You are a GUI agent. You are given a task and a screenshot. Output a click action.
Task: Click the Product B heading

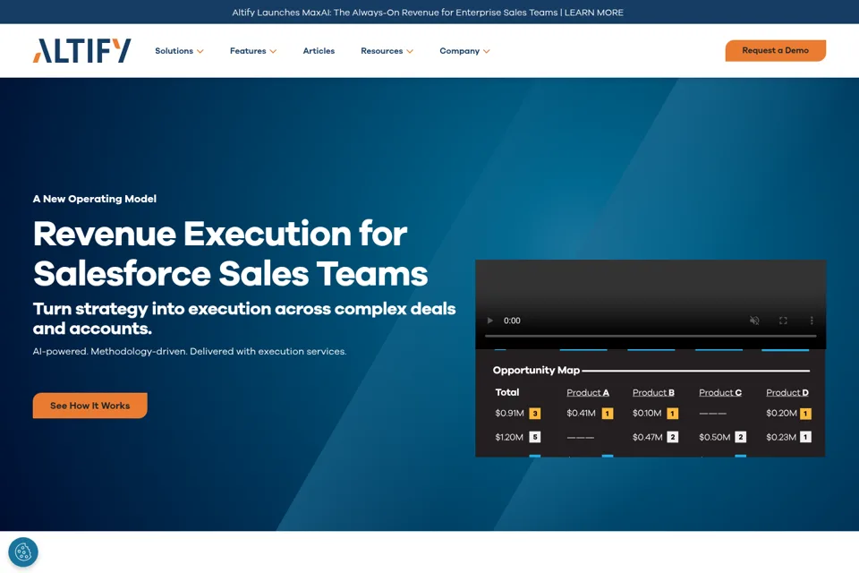pos(653,393)
